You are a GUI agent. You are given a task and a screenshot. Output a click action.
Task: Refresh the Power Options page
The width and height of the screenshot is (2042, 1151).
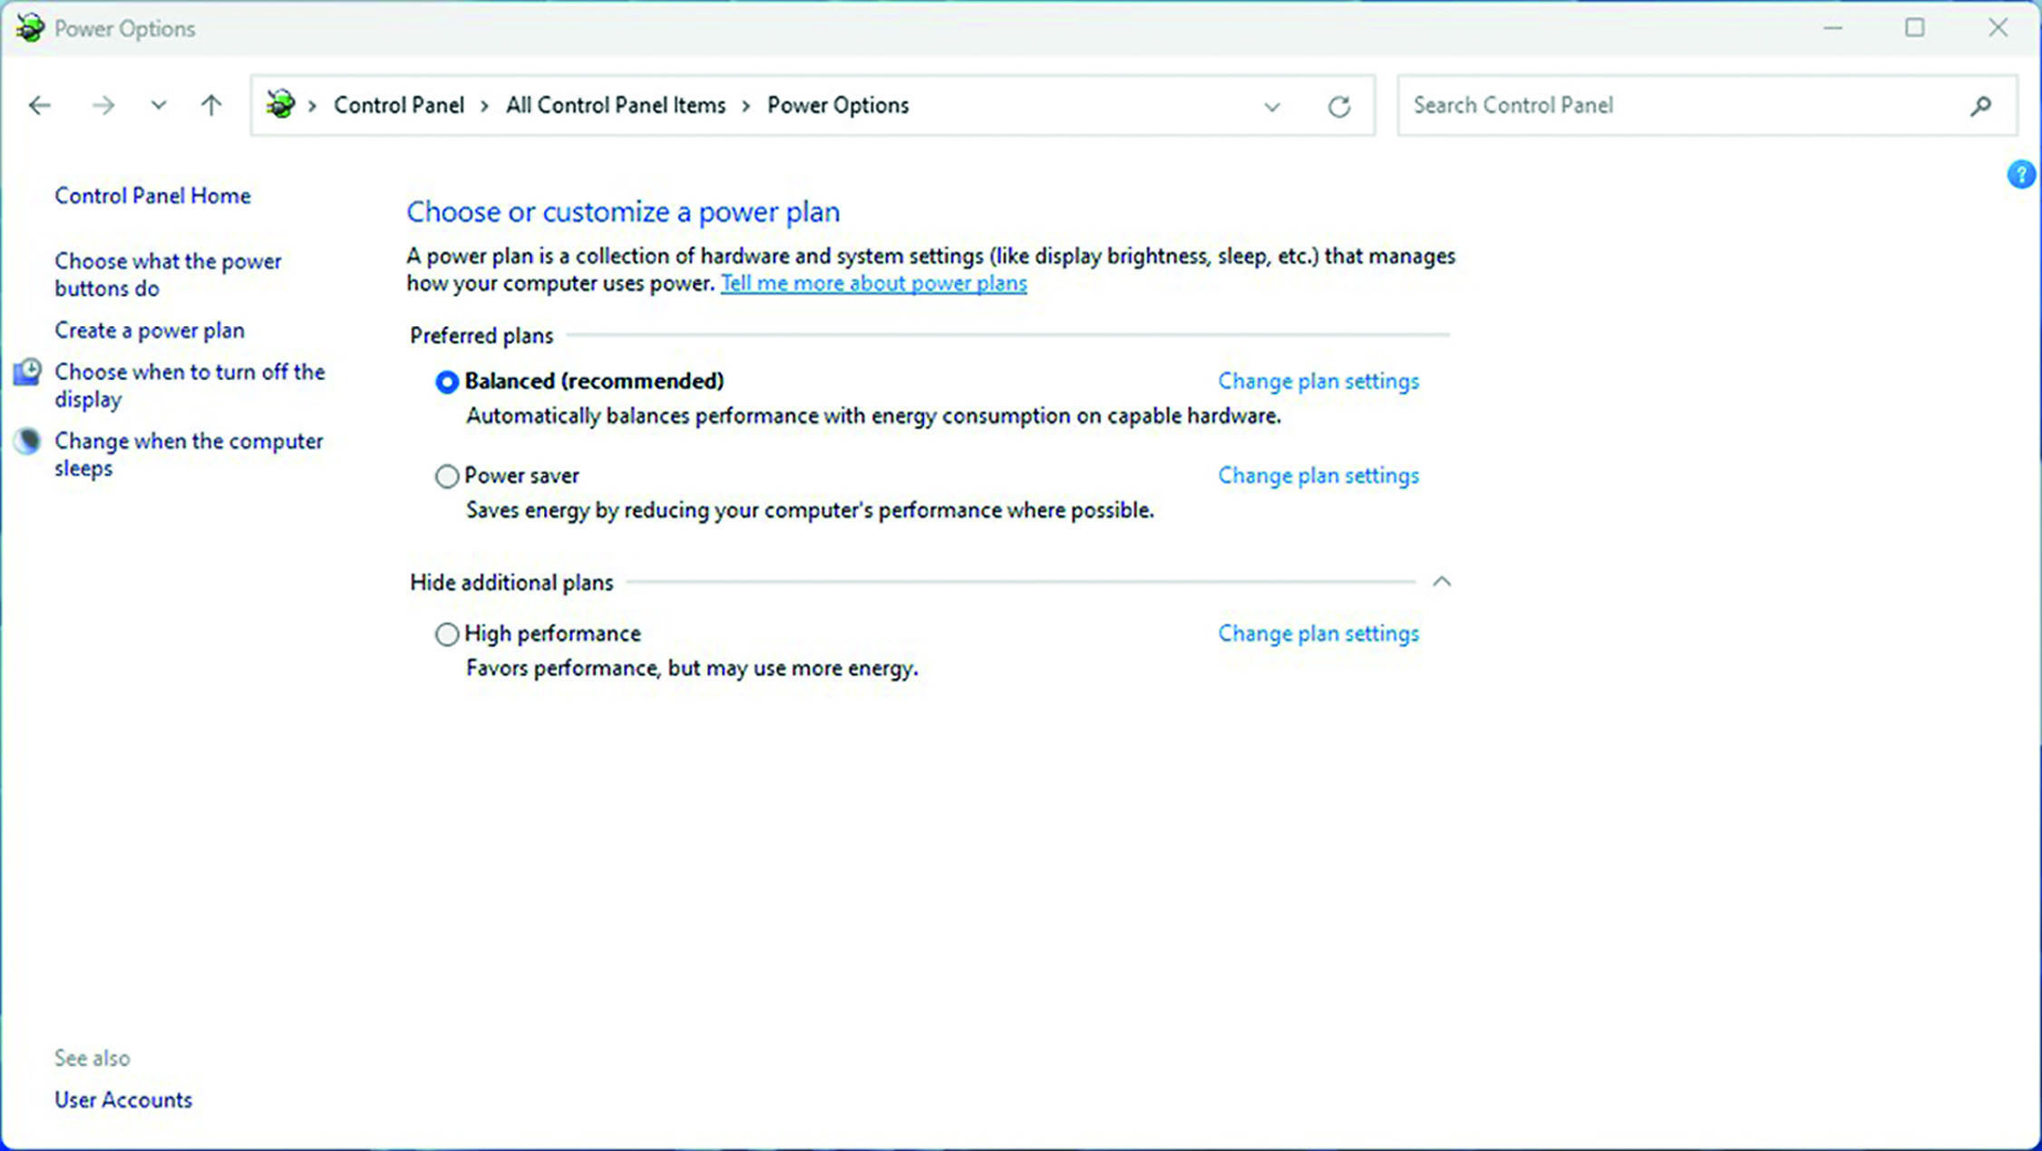pos(1339,105)
